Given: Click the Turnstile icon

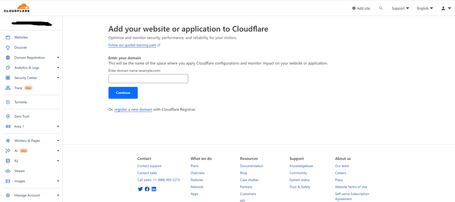Looking at the screenshot, I should click(x=8, y=102).
